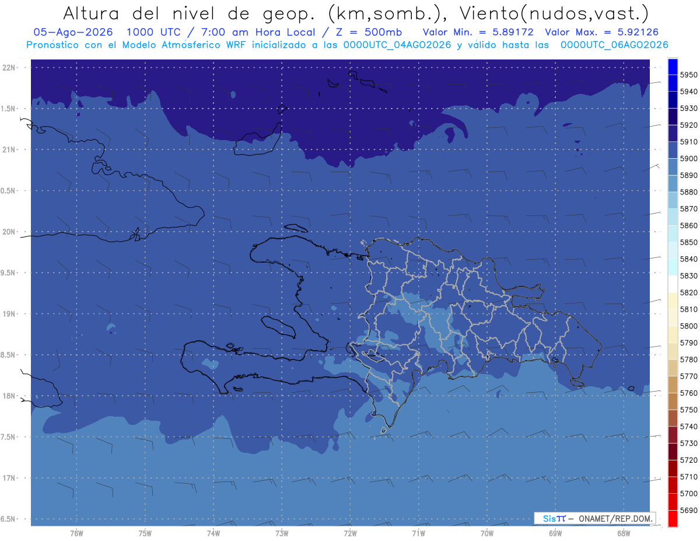
Task: Select the '0000UTC_06AGO2026' valid-until time
Action: tap(614, 45)
